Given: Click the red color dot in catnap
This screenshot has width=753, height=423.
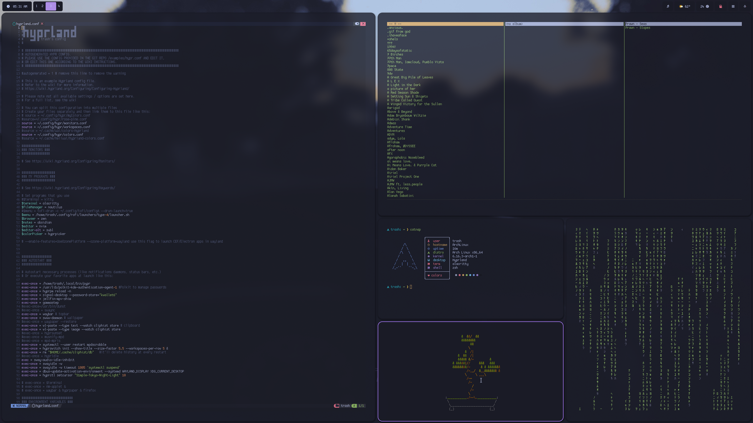Looking at the screenshot, I should pyautogui.click(x=459, y=275).
